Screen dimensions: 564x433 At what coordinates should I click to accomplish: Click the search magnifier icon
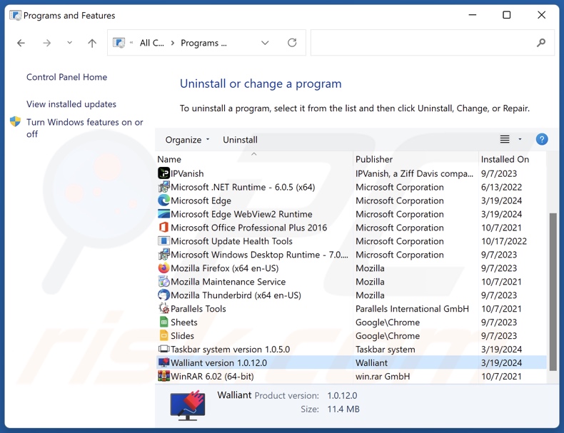[x=541, y=43]
